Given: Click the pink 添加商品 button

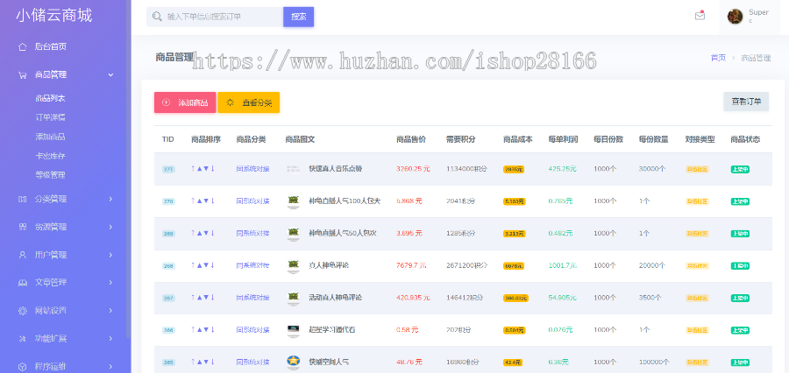Looking at the screenshot, I should (x=185, y=102).
